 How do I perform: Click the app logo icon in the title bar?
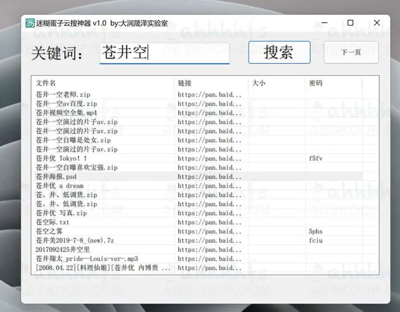[x=30, y=22]
